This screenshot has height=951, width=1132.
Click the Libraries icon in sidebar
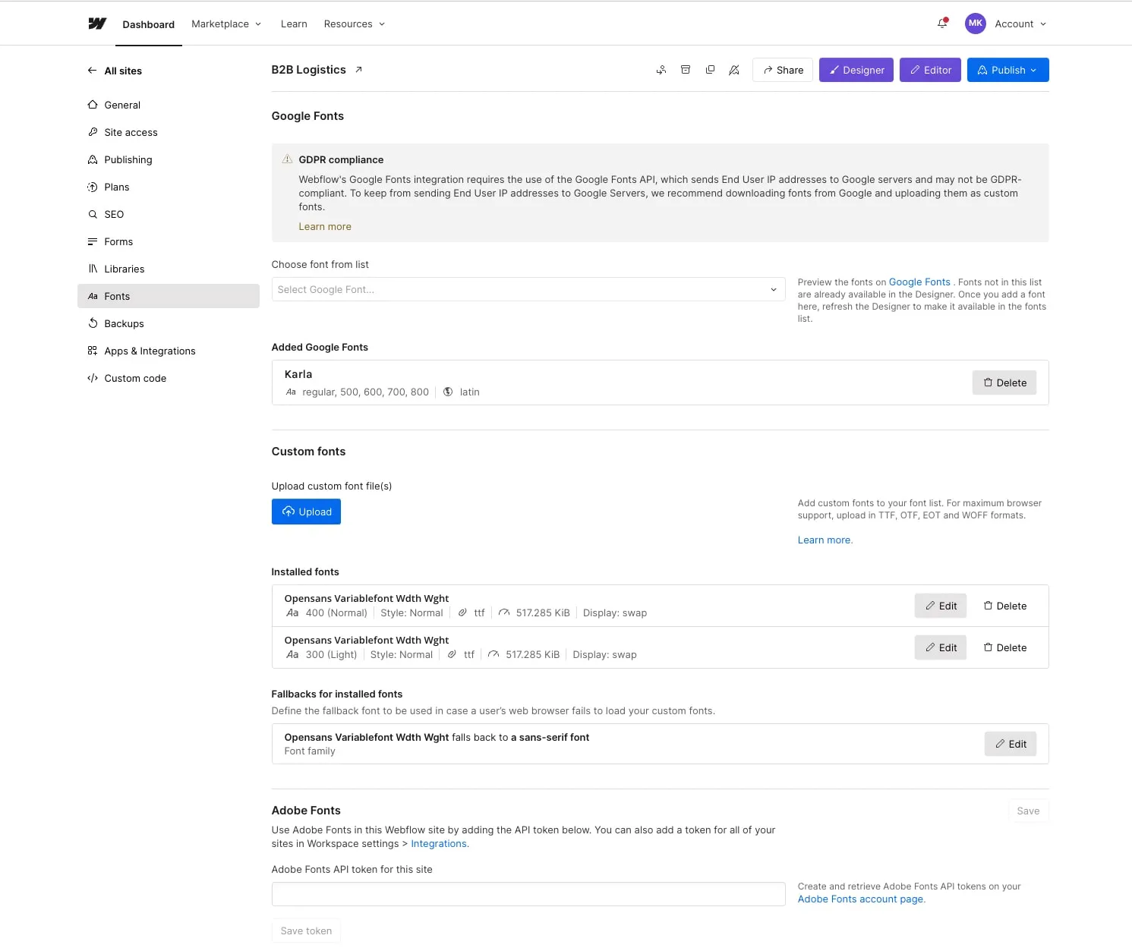(93, 269)
